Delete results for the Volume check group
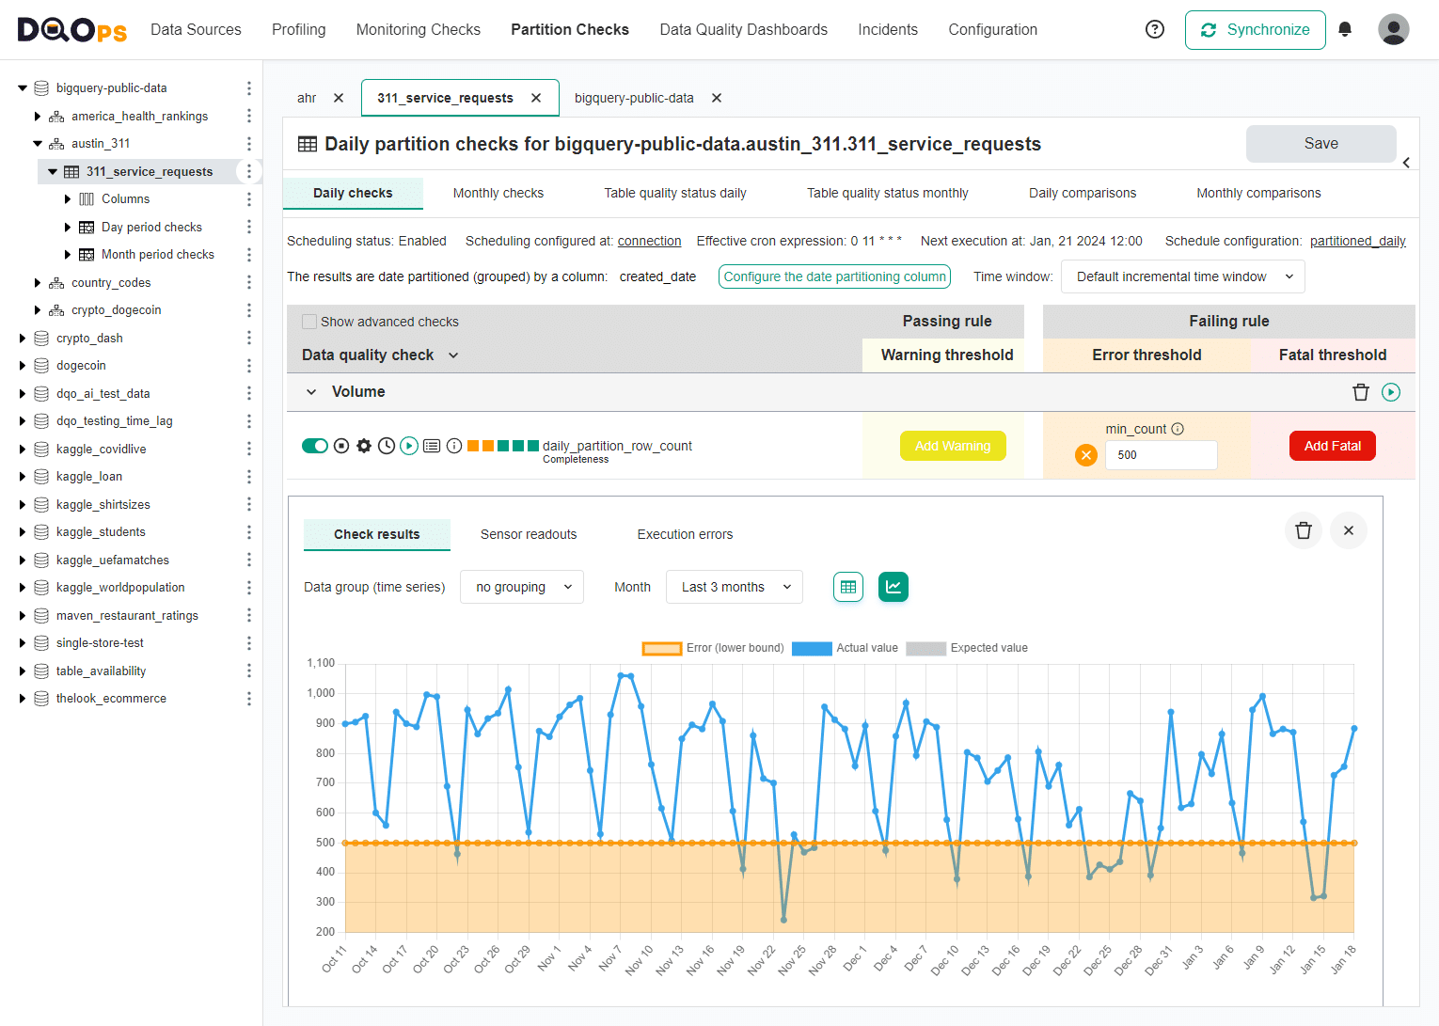The image size is (1439, 1026). point(1360,391)
